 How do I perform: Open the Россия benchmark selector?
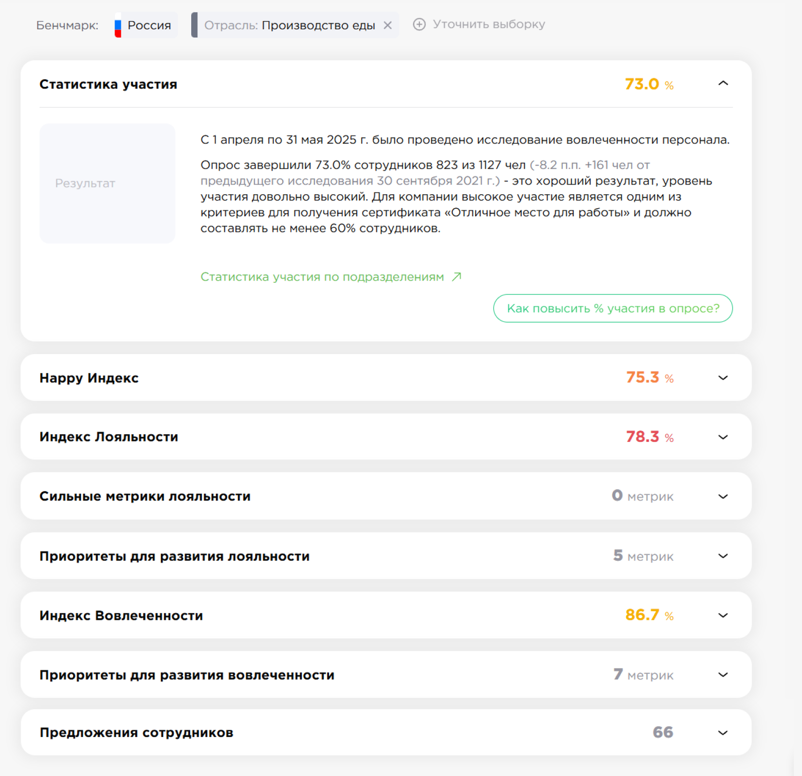146,25
